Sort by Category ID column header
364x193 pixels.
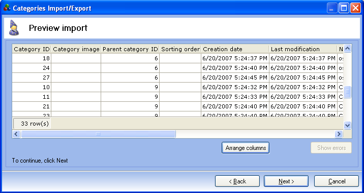tap(32, 49)
